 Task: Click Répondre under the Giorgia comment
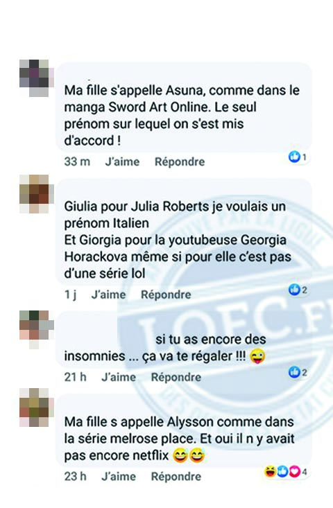pos(166,295)
